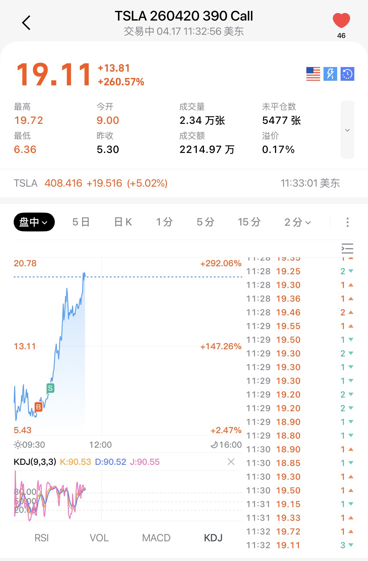The image size is (368, 561).
Task: Tap the US flag market icon
Action: [x=313, y=74]
